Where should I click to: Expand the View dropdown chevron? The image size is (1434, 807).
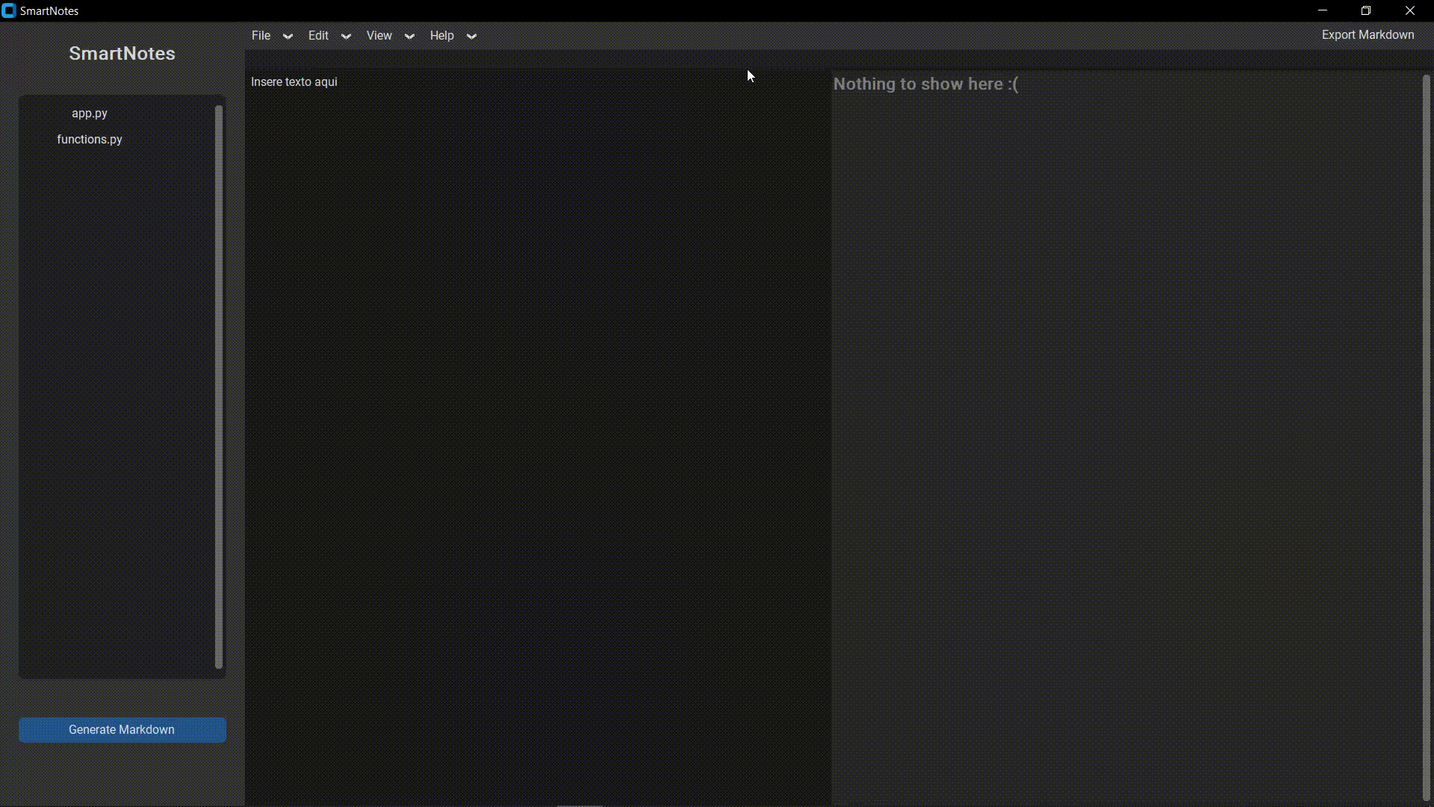click(409, 36)
